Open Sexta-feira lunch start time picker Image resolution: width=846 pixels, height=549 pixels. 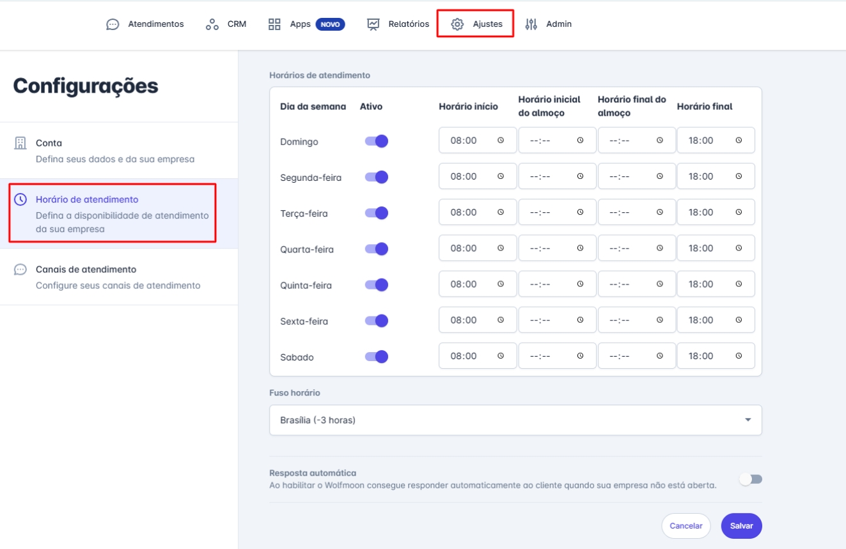click(x=580, y=320)
